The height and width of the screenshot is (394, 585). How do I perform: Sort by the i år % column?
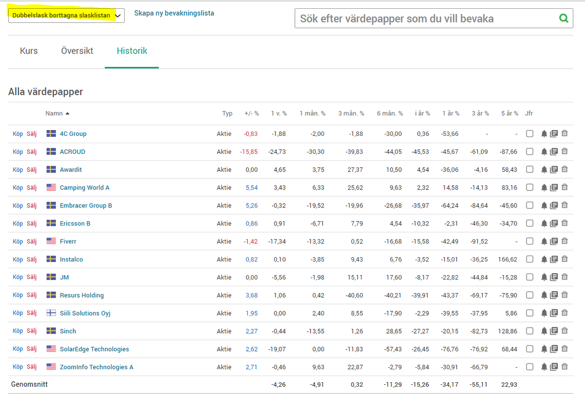[x=422, y=113]
